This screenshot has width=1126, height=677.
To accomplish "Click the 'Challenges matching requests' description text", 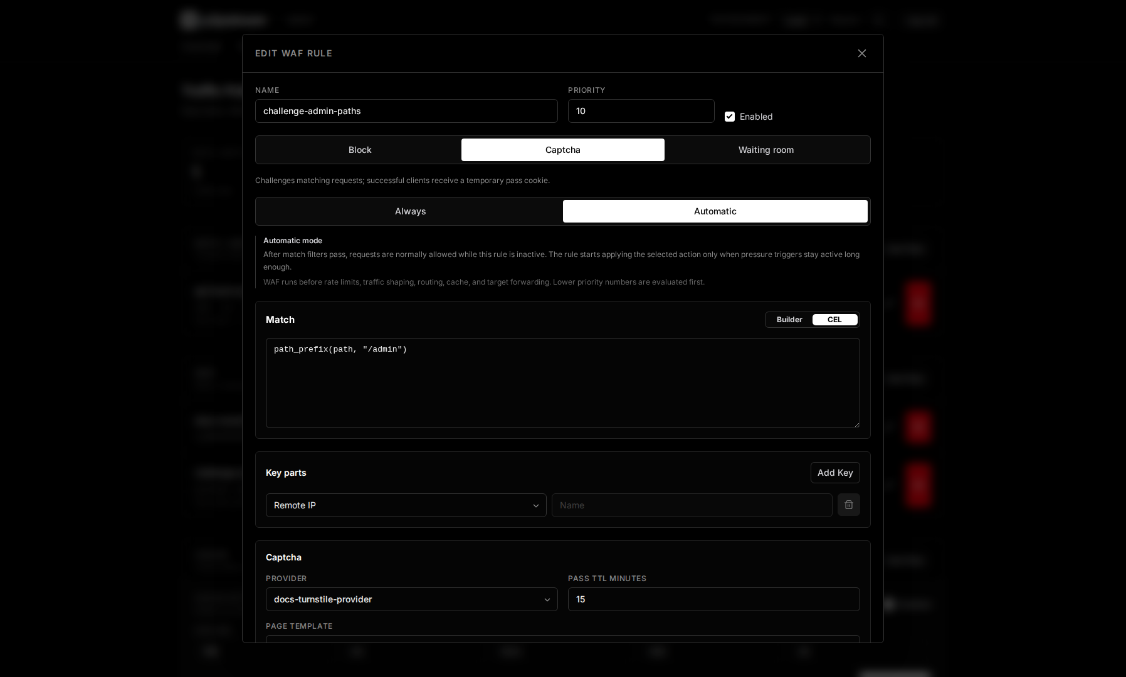I will click(x=403, y=181).
